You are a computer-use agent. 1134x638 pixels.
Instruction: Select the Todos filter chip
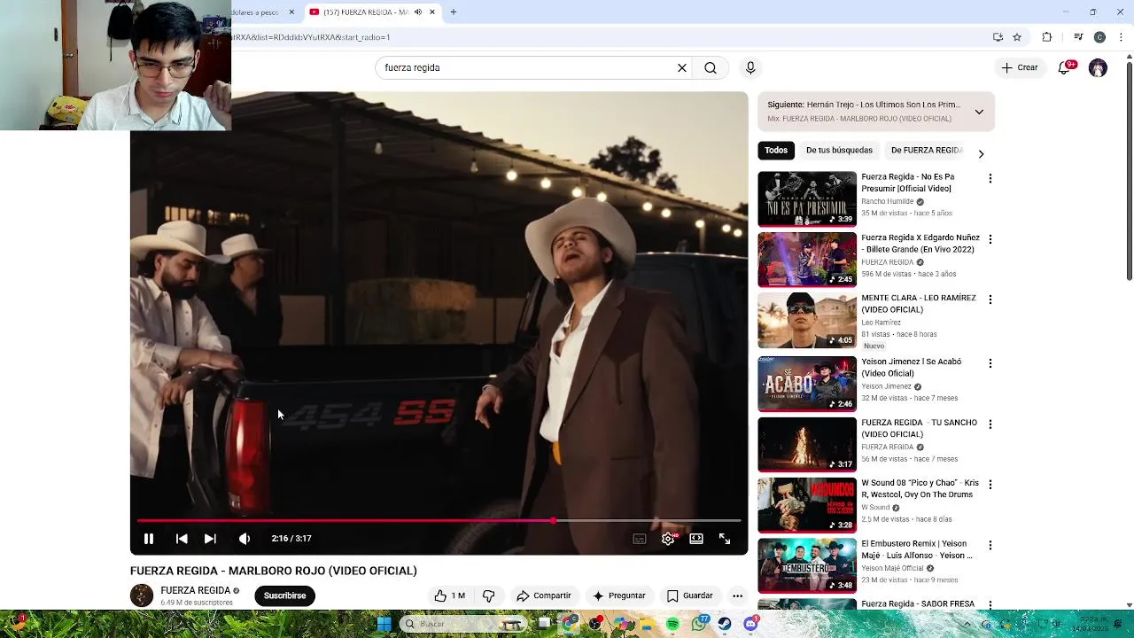coord(776,150)
